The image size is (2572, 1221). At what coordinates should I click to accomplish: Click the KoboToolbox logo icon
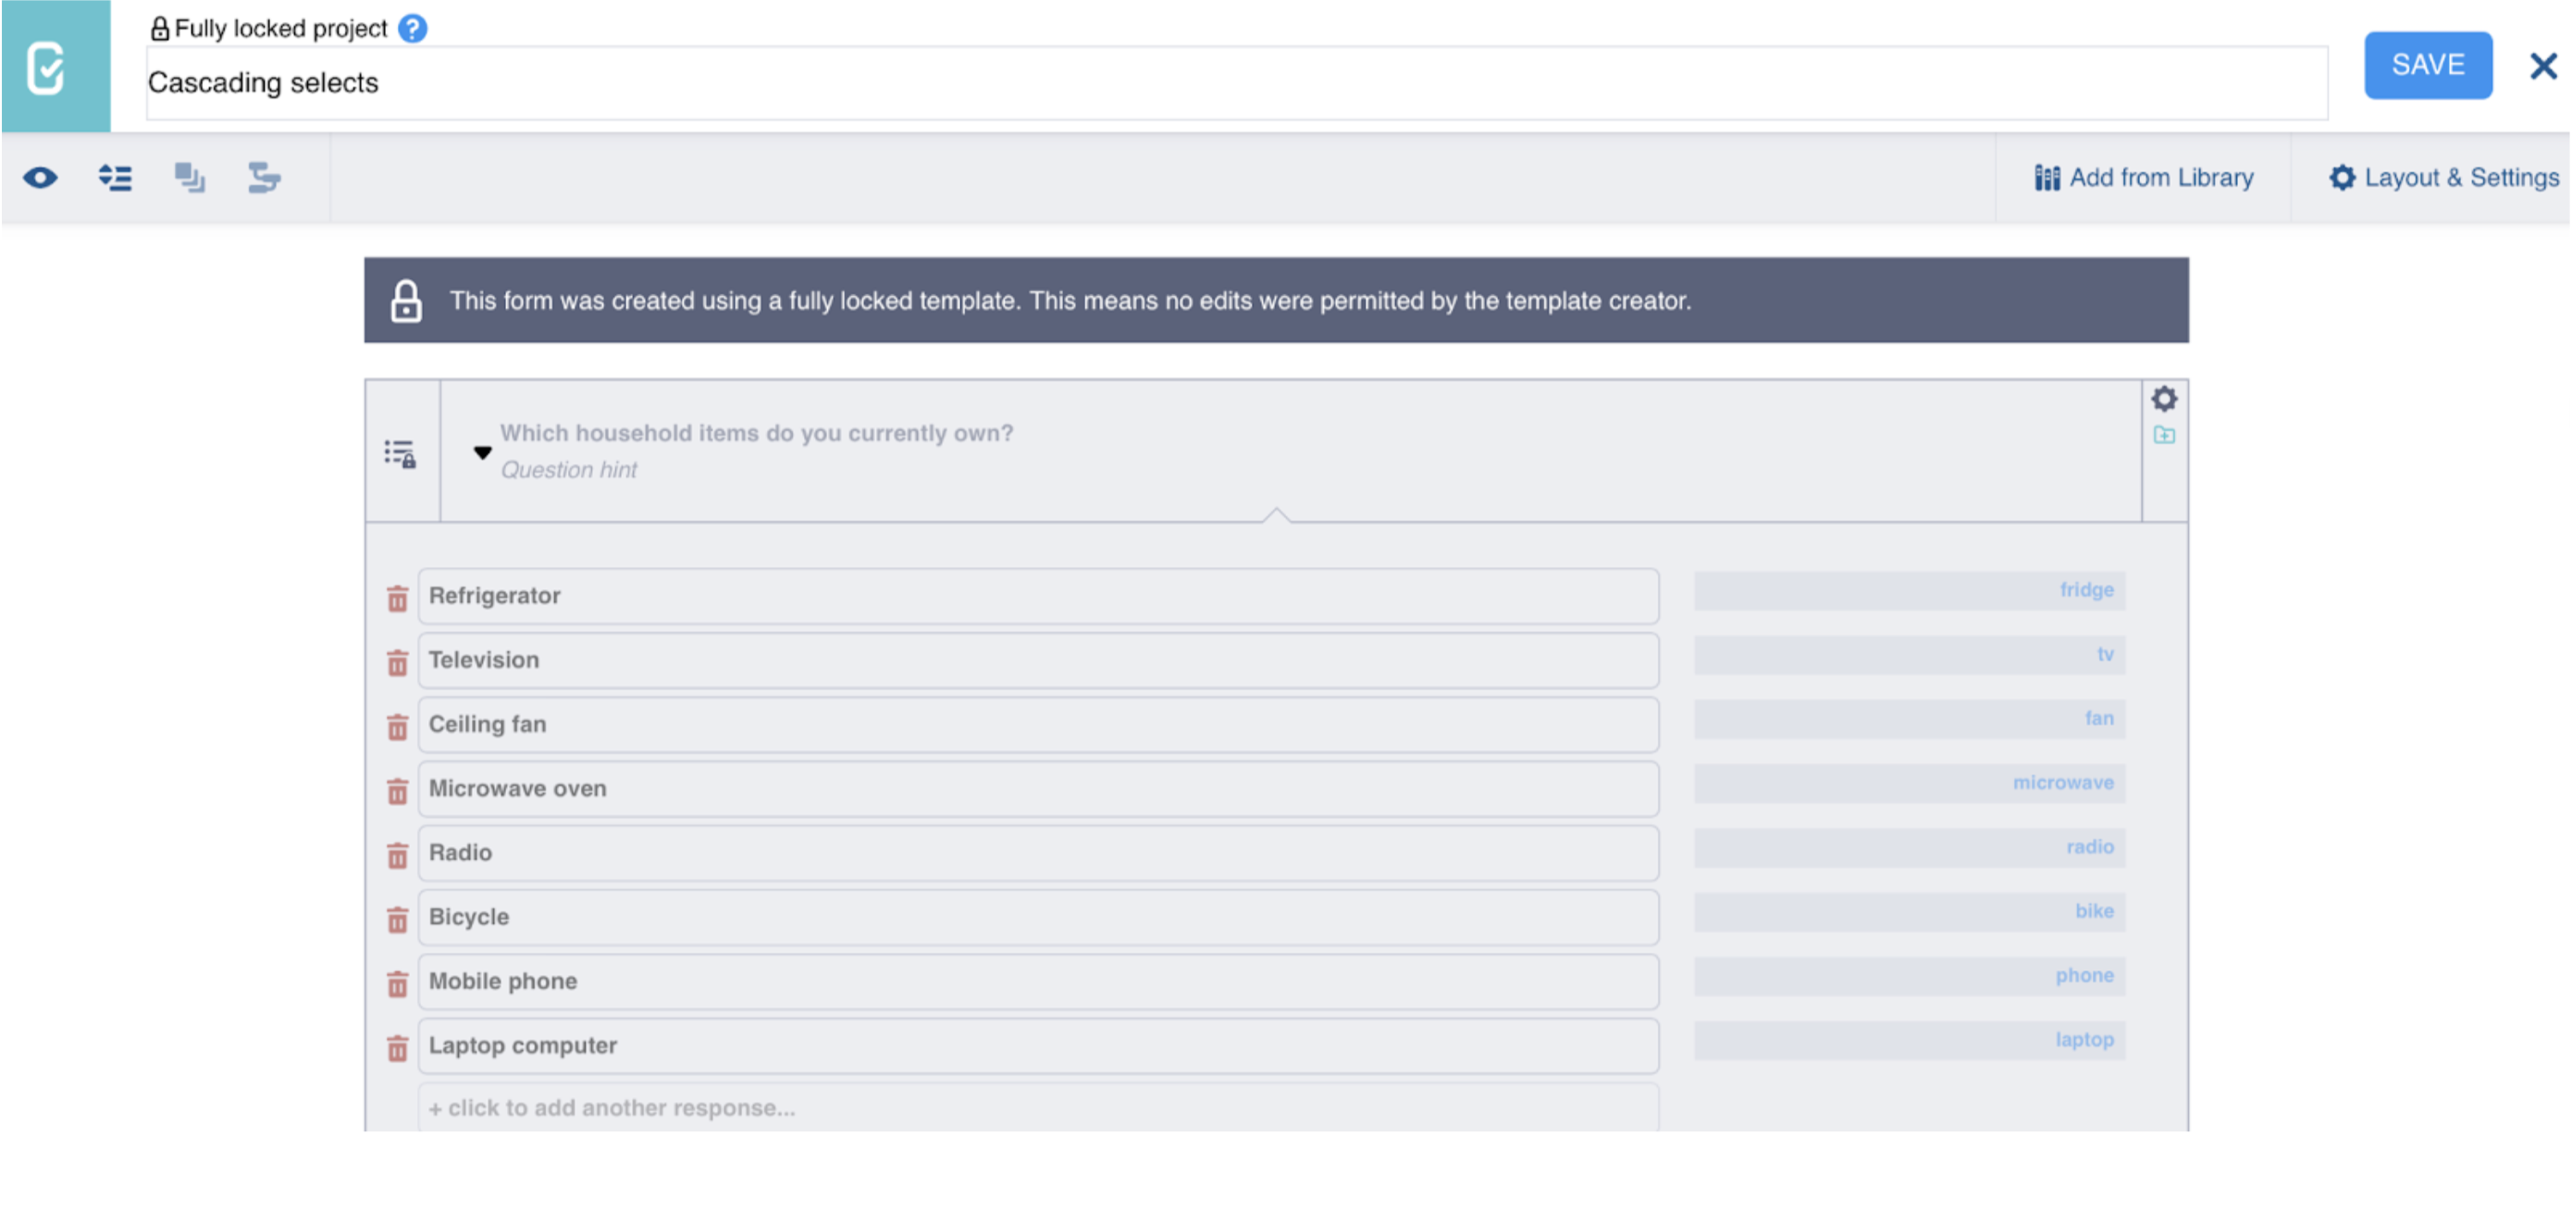47,67
